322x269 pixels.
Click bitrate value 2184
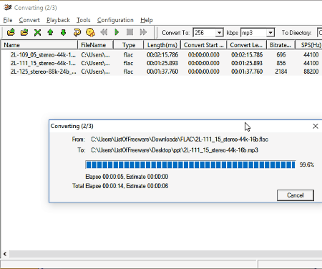tap(281, 72)
